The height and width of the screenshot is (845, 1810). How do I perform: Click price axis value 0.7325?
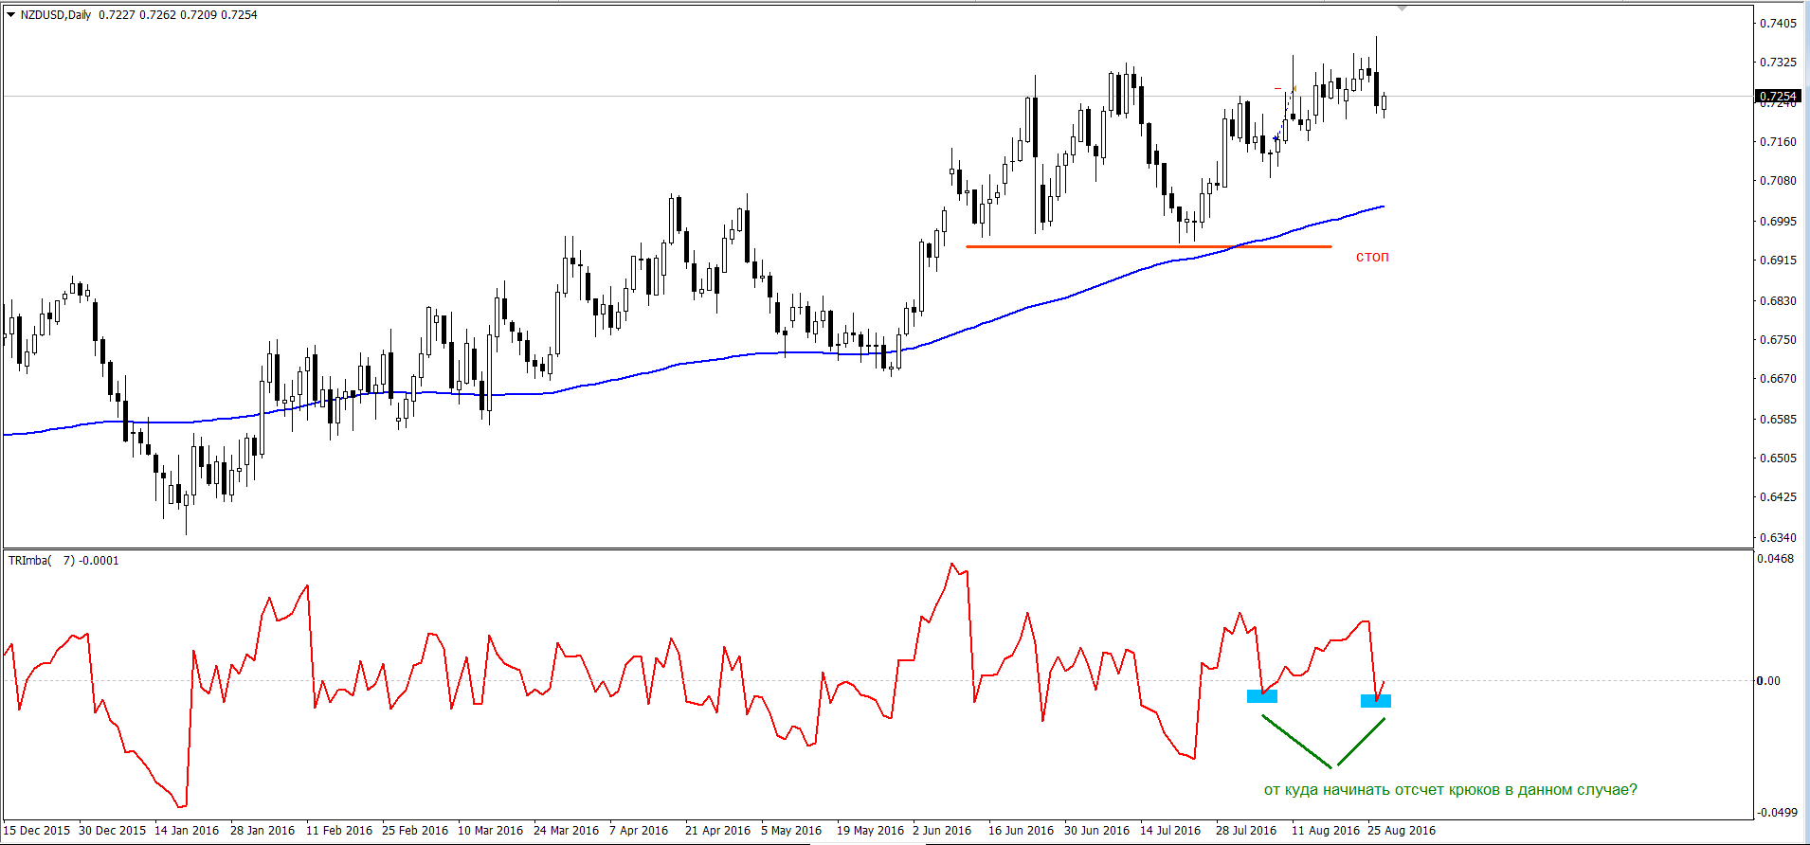[x=1778, y=62]
